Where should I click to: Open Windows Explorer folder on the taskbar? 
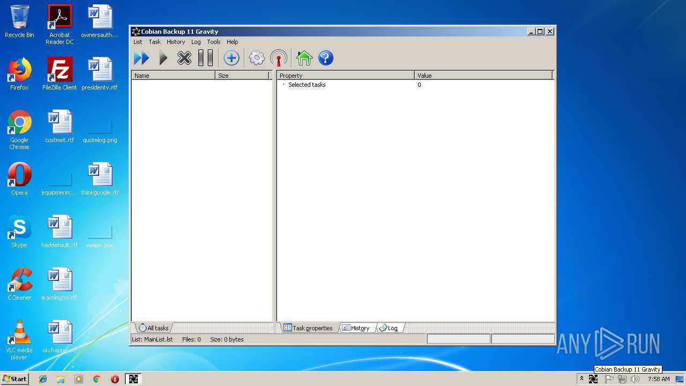[61, 379]
